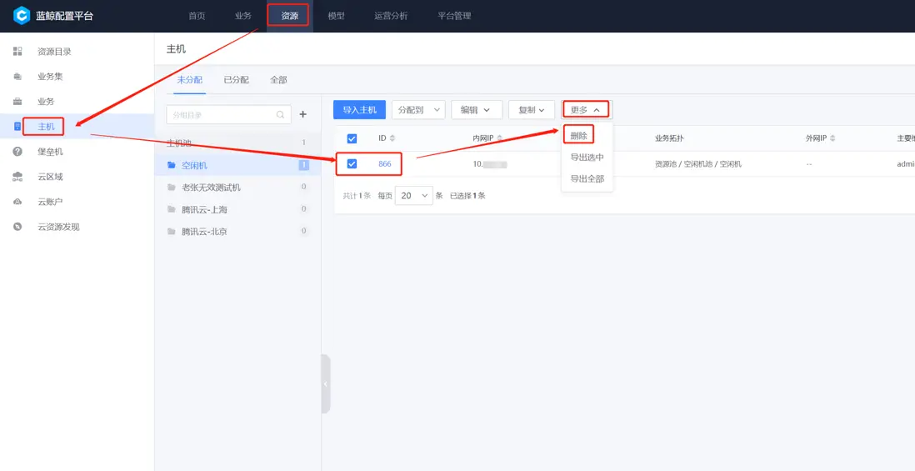The width and height of the screenshot is (915, 471).
Task: Click the 云资源发现 sidebar icon
Action: 17,227
